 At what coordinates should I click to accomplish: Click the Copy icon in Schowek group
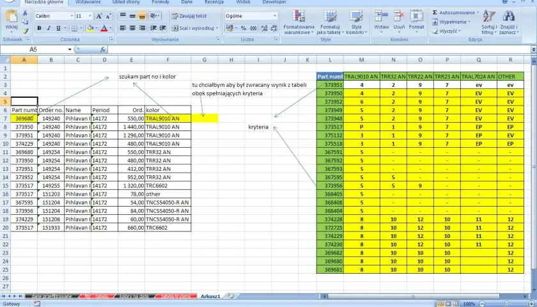[x=25, y=22]
